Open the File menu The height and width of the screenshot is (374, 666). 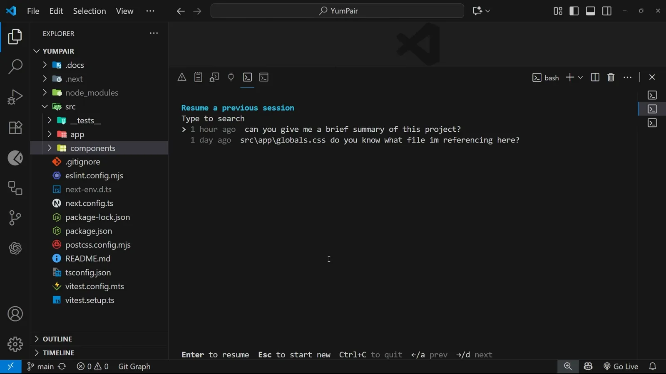click(33, 11)
